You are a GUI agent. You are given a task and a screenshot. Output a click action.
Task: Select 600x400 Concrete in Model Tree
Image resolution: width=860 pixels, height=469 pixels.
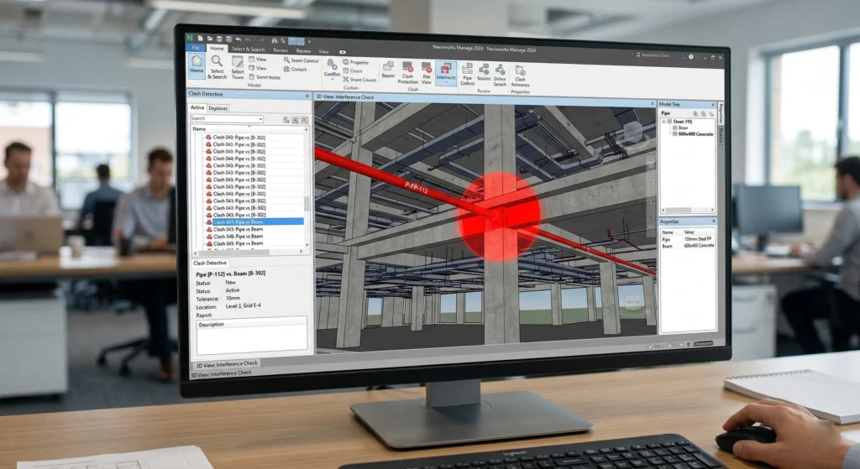[693, 134]
